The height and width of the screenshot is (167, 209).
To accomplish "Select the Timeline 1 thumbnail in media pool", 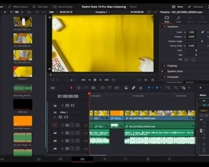I will click(x=23, y=72).
